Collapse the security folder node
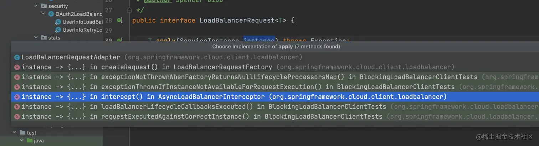The height and width of the screenshot is (146, 539). (x=36, y=6)
